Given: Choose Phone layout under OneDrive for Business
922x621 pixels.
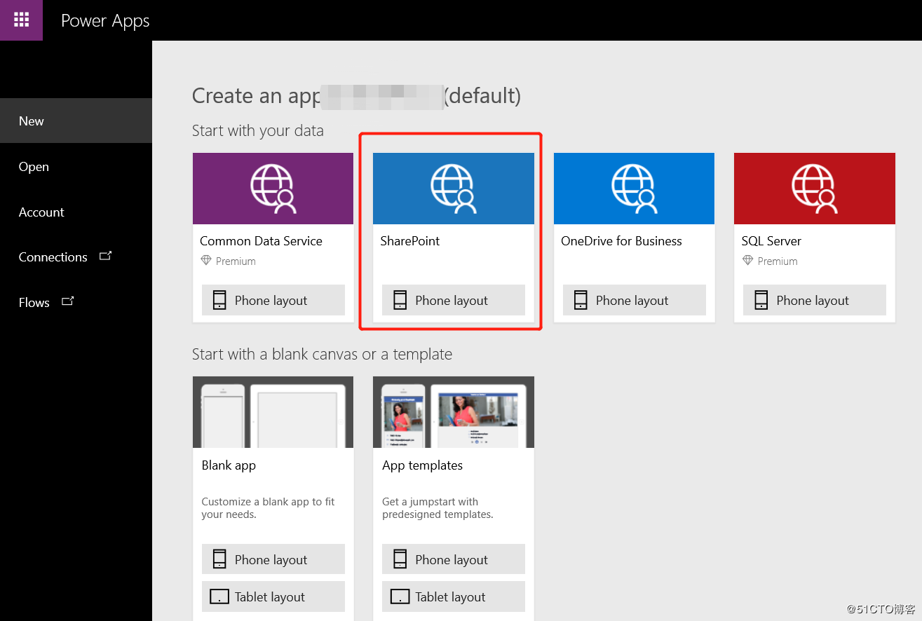Looking at the screenshot, I should click(x=635, y=300).
